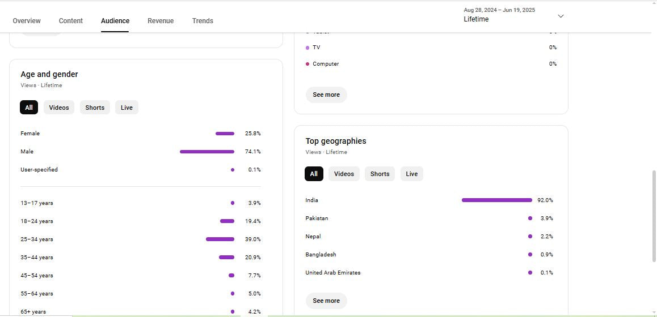Viewport: 657px width, 317px height.
Task: Open the Content tab
Action: [71, 21]
